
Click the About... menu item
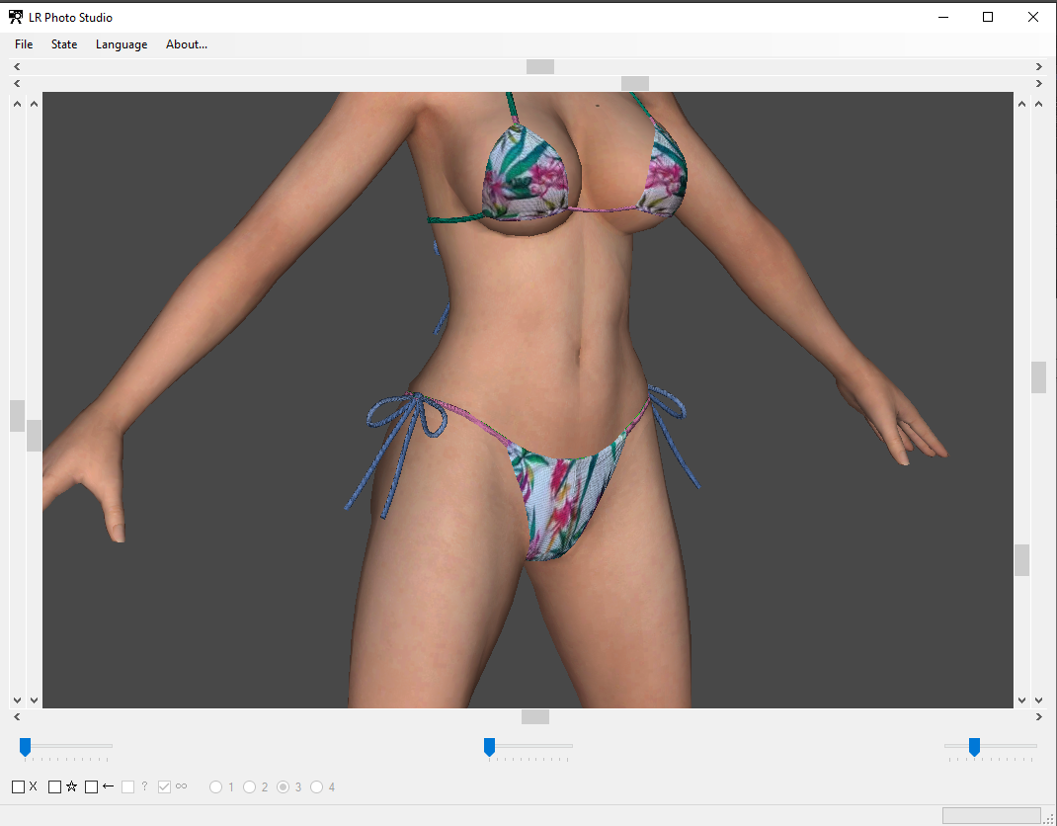(186, 44)
